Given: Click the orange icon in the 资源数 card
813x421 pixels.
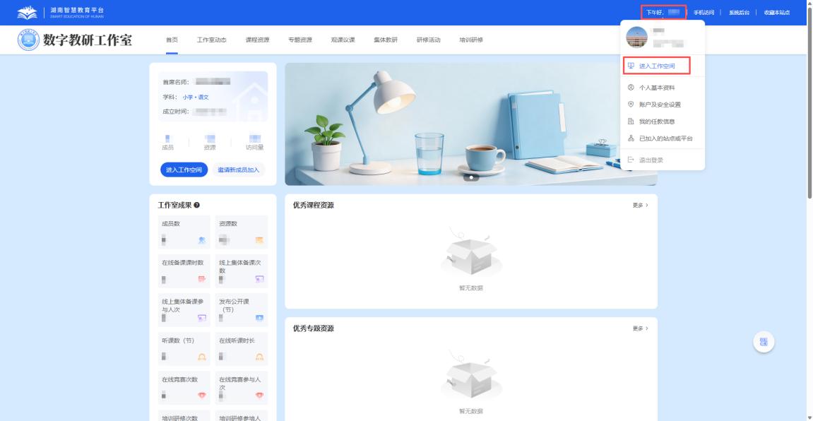Looking at the screenshot, I should coord(259,240).
